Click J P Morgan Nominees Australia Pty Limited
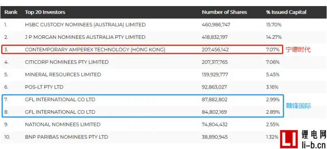 coord(85,37)
